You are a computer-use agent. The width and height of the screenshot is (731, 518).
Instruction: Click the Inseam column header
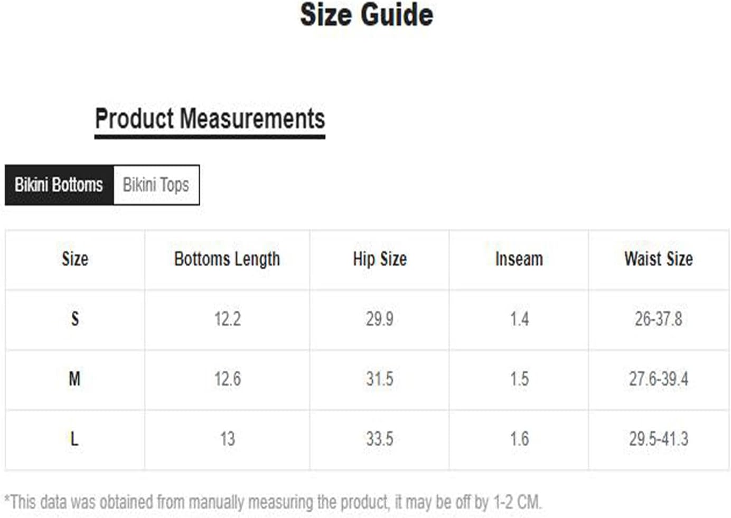[519, 259]
